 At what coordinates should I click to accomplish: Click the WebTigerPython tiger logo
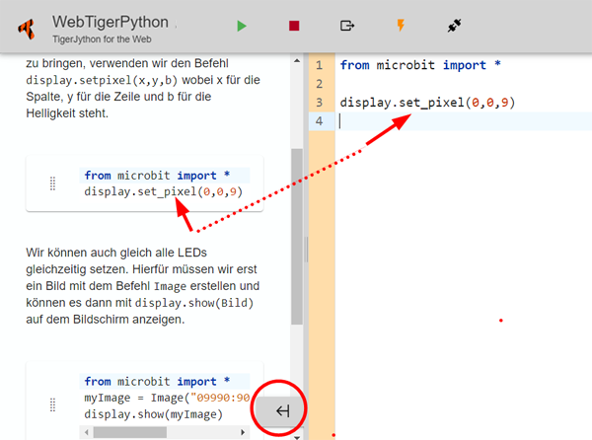27,29
